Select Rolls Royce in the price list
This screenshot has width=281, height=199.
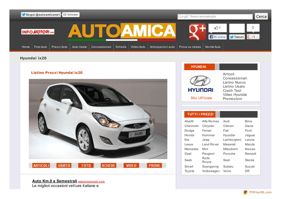click(x=207, y=160)
